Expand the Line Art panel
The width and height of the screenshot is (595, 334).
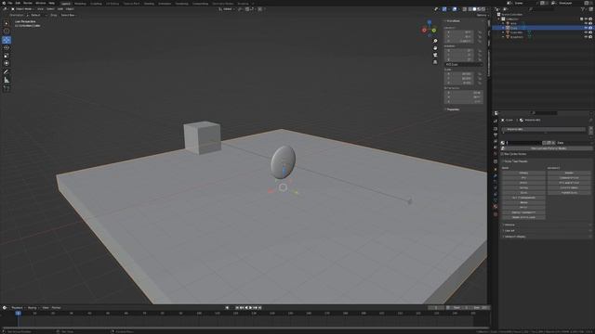[509, 231]
